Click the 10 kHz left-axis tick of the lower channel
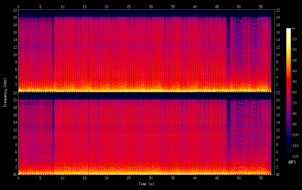Image resolution: width=302 pixels, height=190 pixels. [15, 137]
